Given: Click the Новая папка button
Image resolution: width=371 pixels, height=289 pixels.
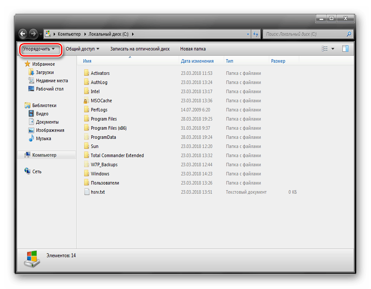Looking at the screenshot, I should [x=192, y=49].
